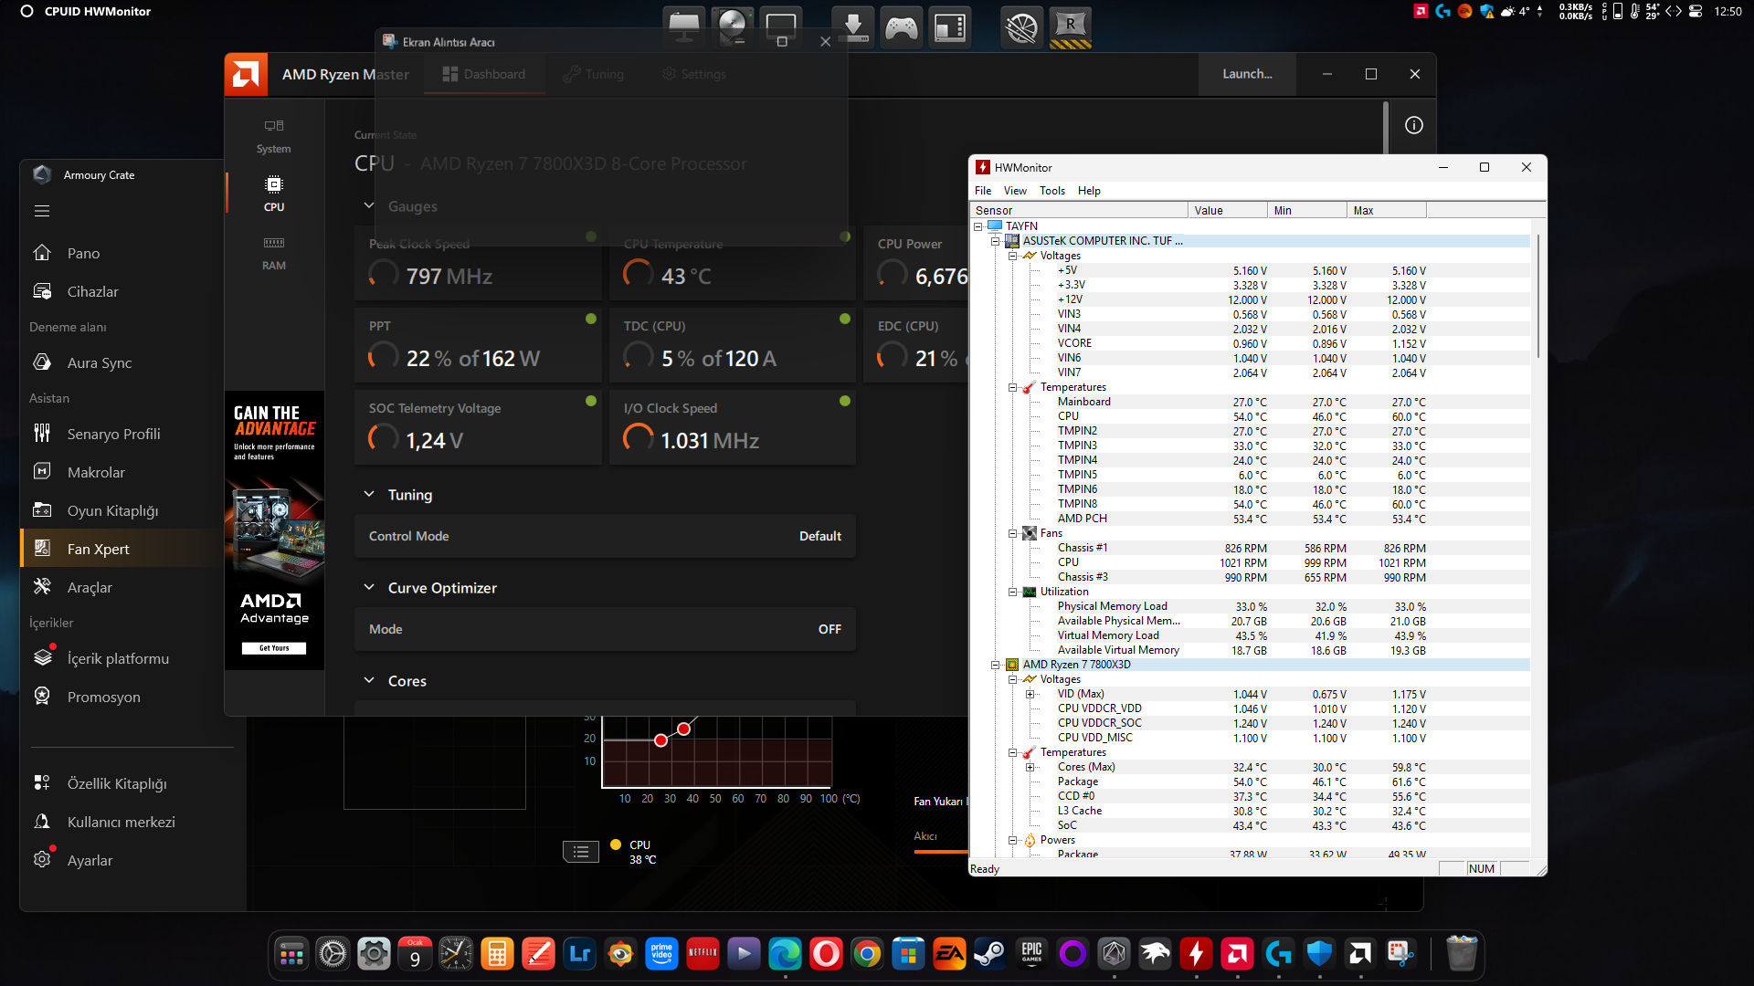1754x986 pixels.
Task: Open the Help menu in HWMonitor
Action: (x=1089, y=191)
